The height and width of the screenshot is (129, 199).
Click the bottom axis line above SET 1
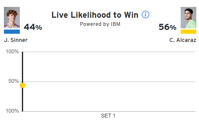point(108,111)
